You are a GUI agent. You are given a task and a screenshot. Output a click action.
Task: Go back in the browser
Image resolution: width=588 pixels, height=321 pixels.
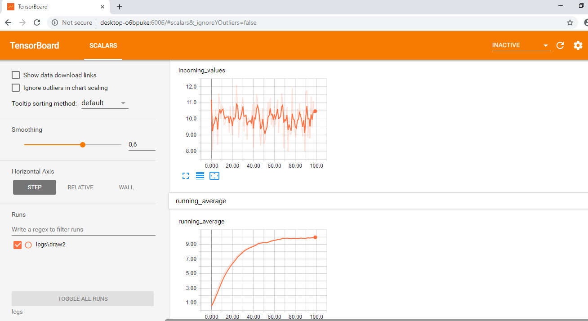[8, 22]
